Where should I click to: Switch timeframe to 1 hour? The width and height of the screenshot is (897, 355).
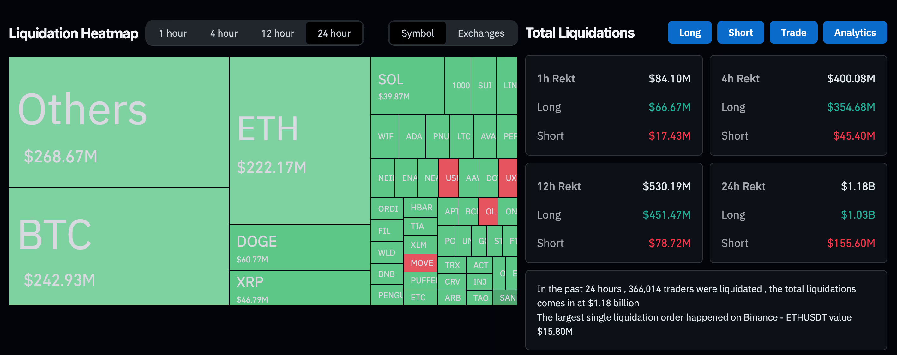click(173, 33)
